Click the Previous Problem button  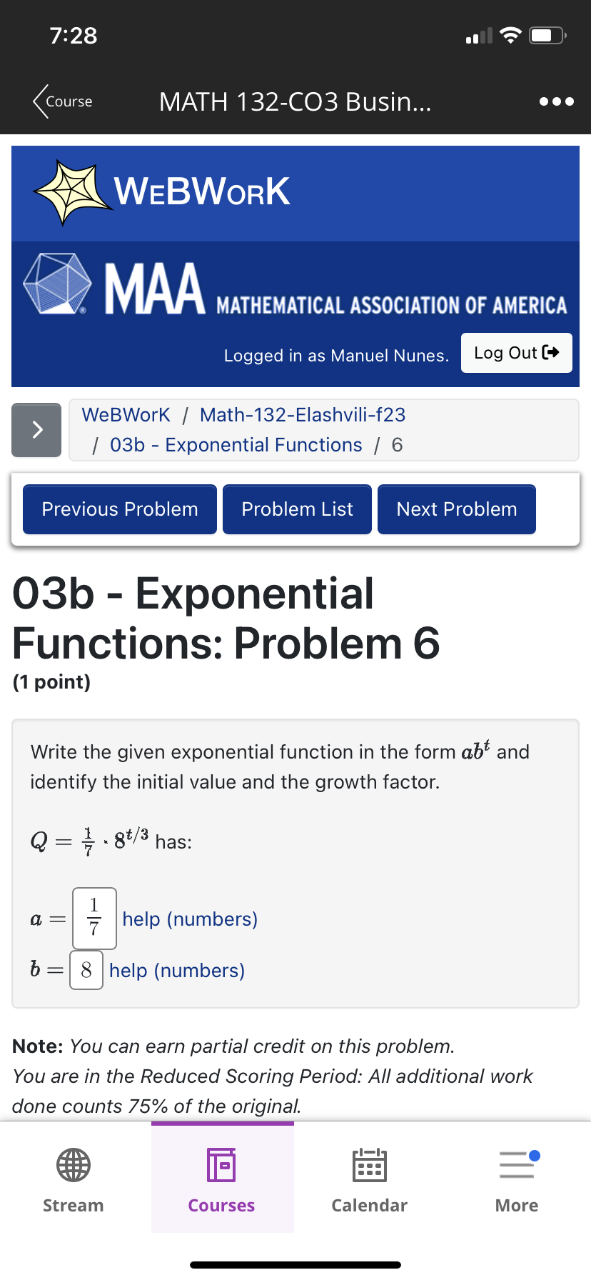point(119,509)
